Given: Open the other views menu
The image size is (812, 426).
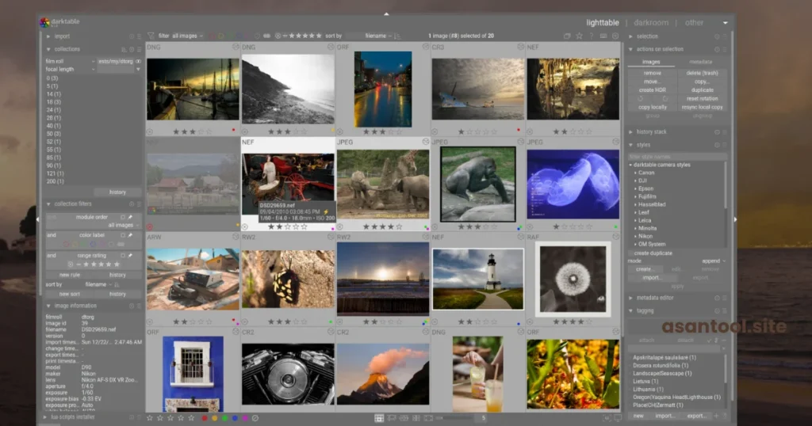Looking at the screenshot, I should pyautogui.click(x=694, y=23).
